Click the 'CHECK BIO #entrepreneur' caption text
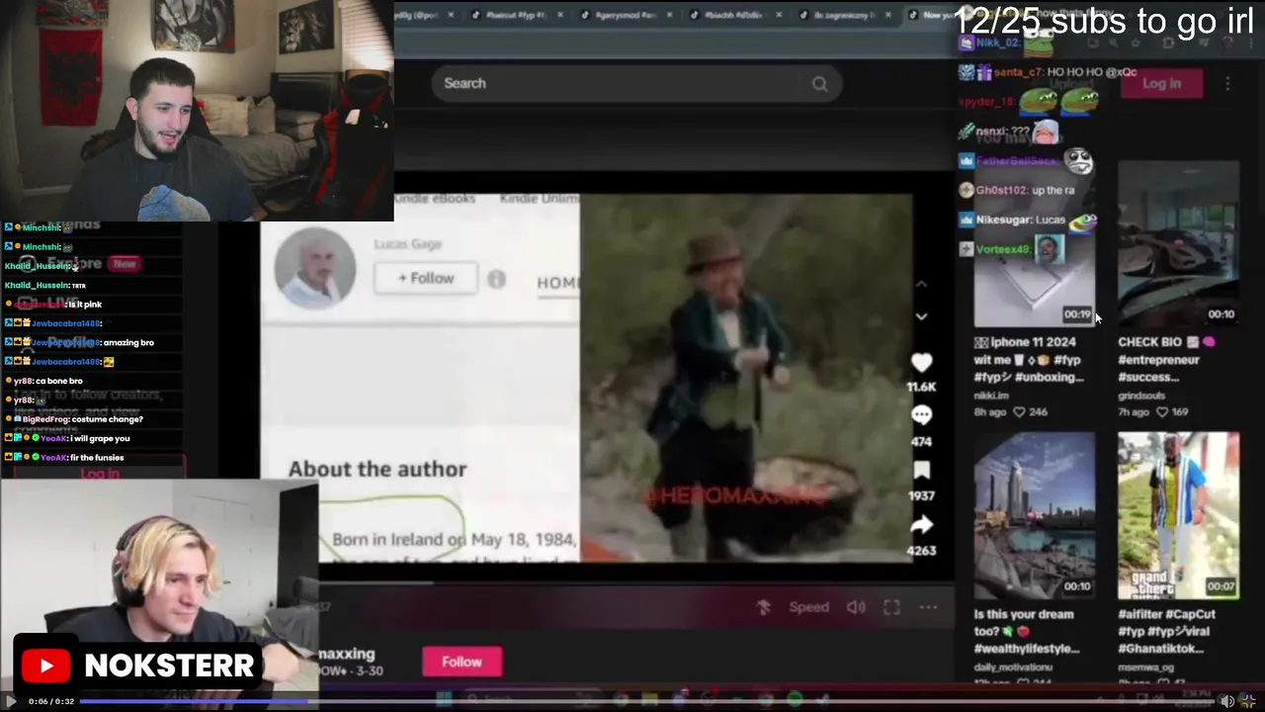Image resolution: width=1265 pixels, height=712 pixels. click(1166, 360)
